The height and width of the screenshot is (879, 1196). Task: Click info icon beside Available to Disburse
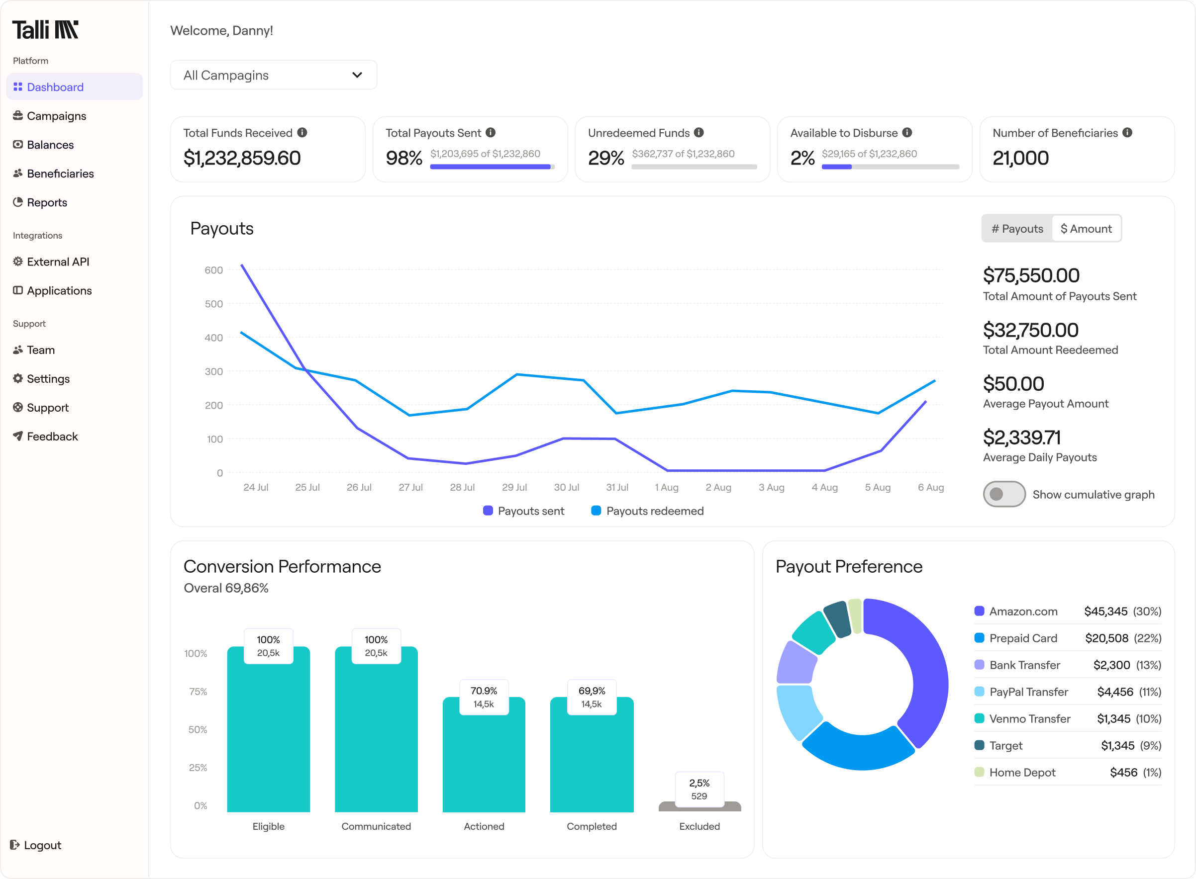[x=907, y=132]
